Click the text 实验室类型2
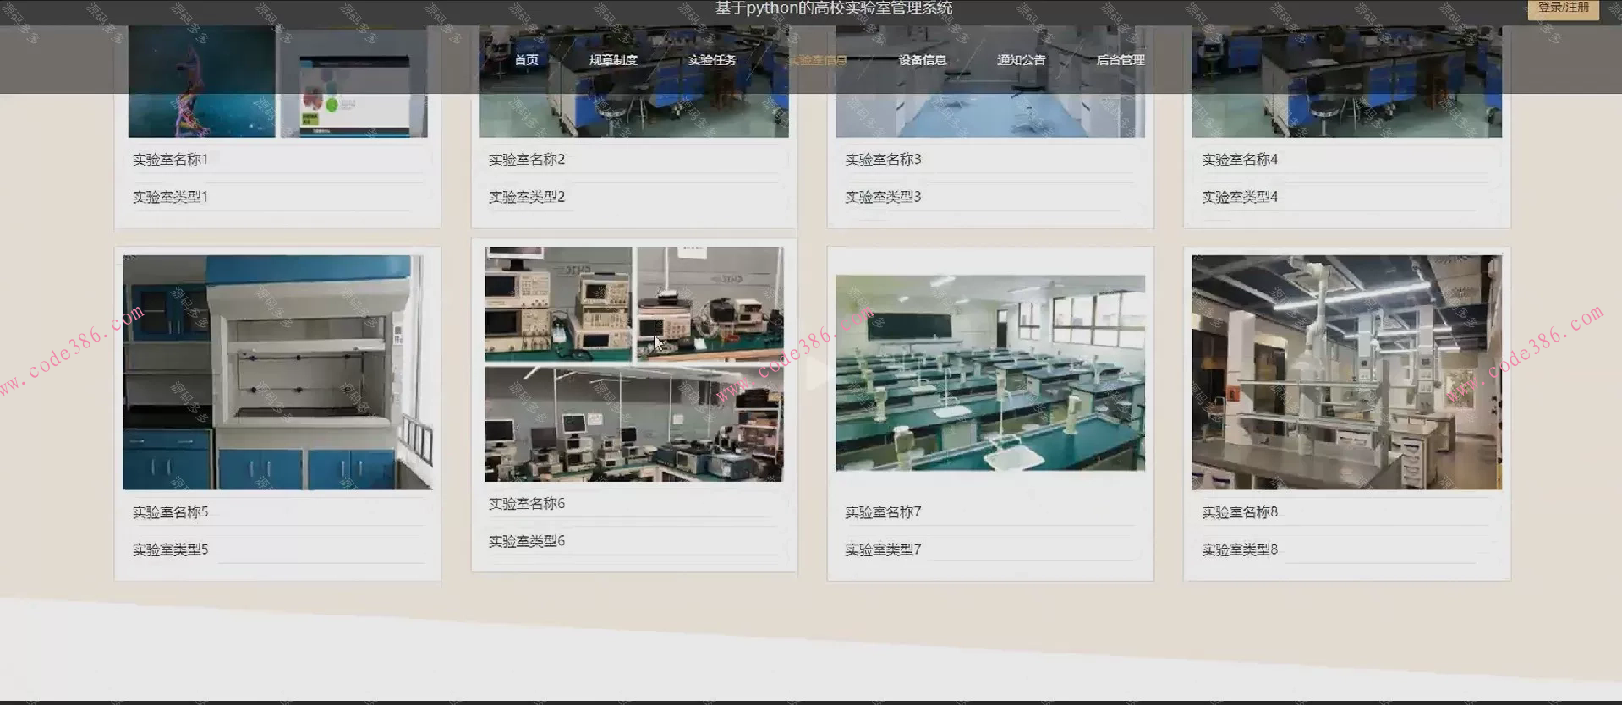The width and height of the screenshot is (1622, 705). click(x=527, y=196)
